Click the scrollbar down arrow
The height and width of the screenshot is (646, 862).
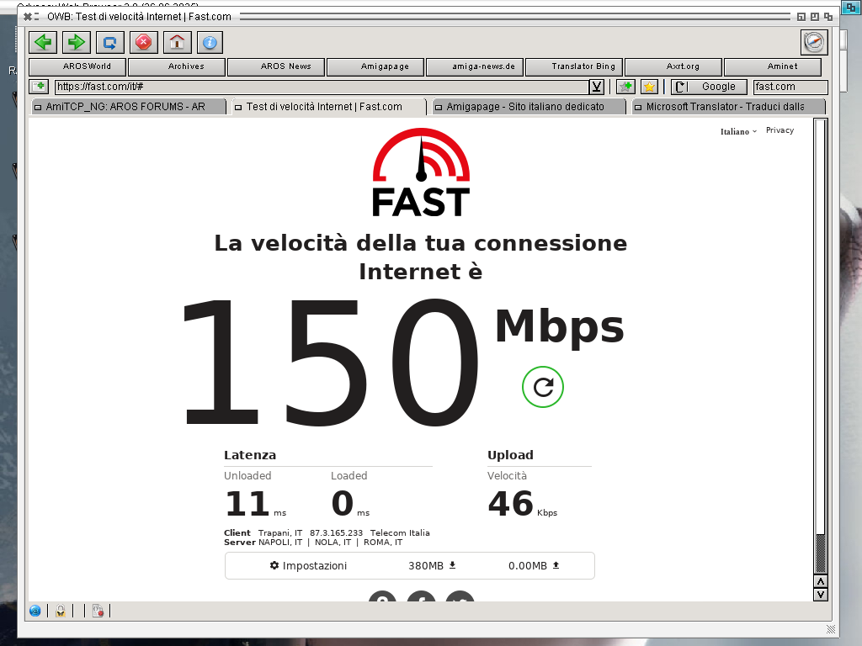coord(820,595)
